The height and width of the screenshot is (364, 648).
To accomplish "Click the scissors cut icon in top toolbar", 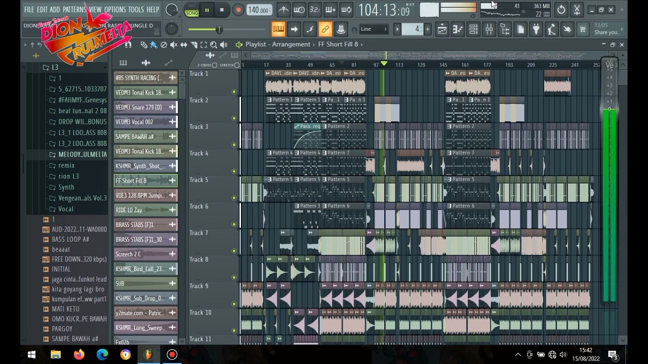I will (x=577, y=10).
